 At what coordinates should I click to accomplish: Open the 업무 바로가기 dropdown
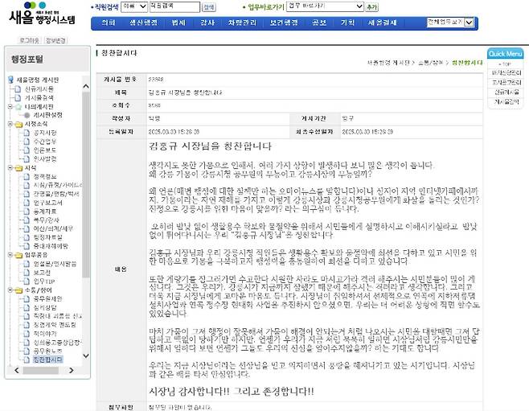[x=326, y=6]
